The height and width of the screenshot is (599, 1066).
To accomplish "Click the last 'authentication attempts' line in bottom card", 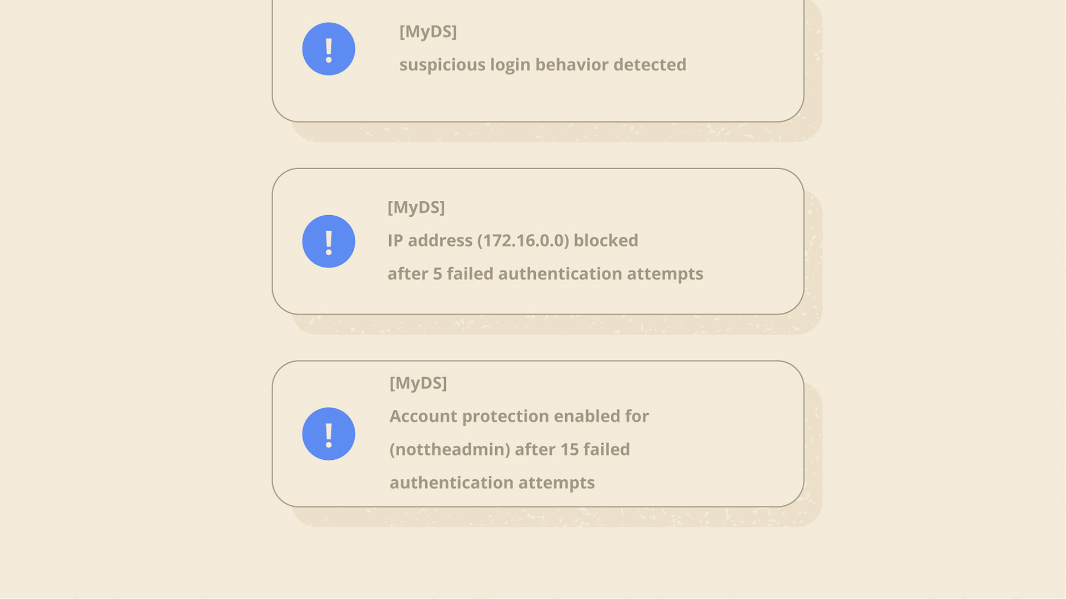I will 492,483.
